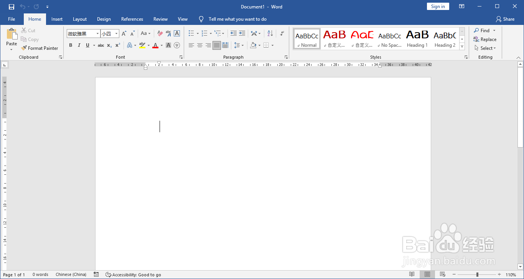Switch to the Insert tab
This screenshot has height=279, width=524.
tap(57, 19)
